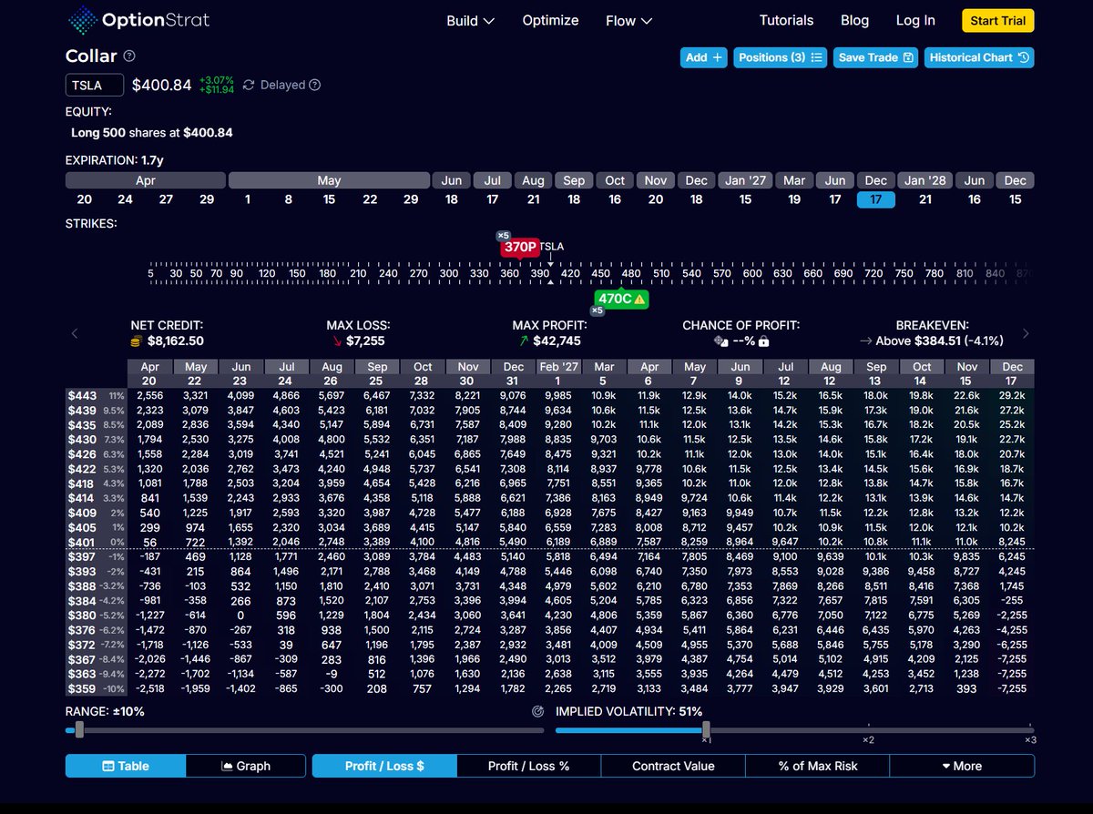Select % of Max Risk display
Viewport: 1093px width, 814px height.
(818, 766)
